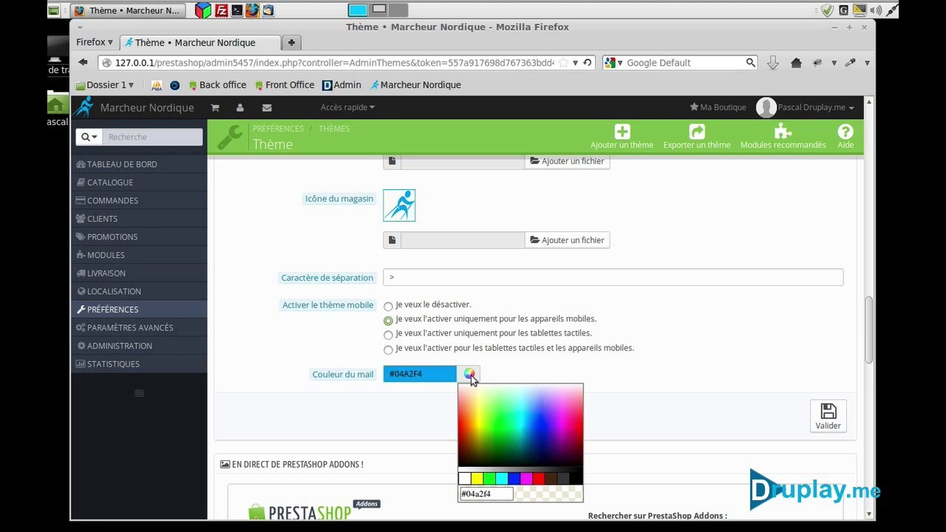Open Front Office bookmark
The image size is (946, 532).
pos(285,85)
